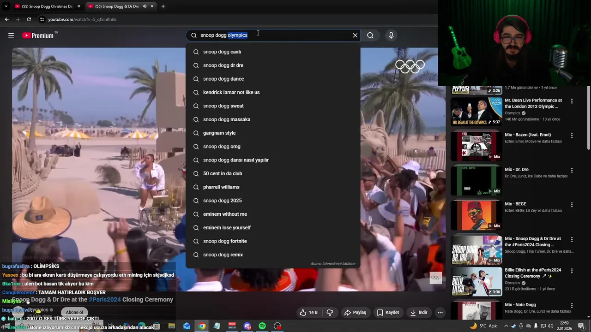Open Mr. Bean at the Olympics thumbnail
Image resolution: width=591 pixels, height=332 pixels.
[x=476, y=111]
